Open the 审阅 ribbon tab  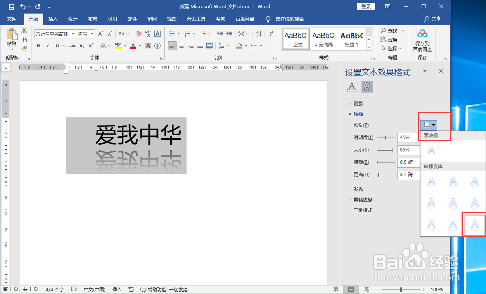[152, 19]
